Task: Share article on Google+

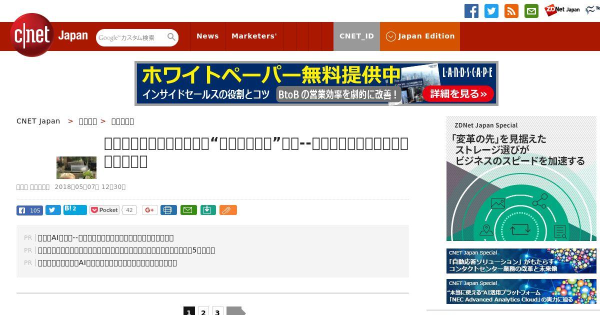Action: point(149,210)
